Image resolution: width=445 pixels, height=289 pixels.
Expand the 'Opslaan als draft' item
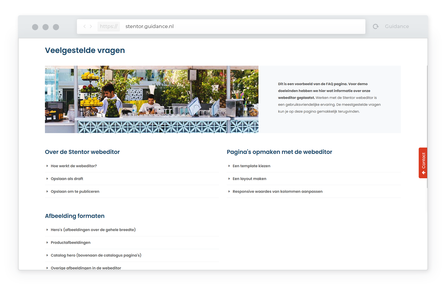pyautogui.click(x=67, y=179)
